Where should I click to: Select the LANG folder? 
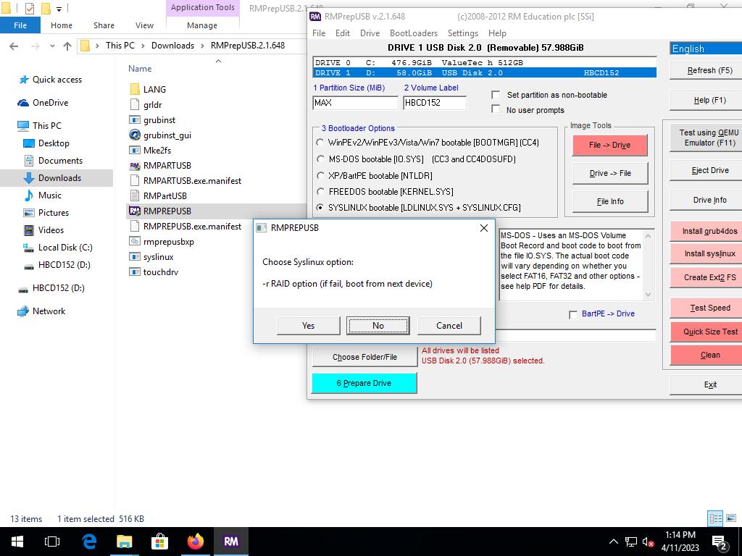pyautogui.click(x=154, y=90)
